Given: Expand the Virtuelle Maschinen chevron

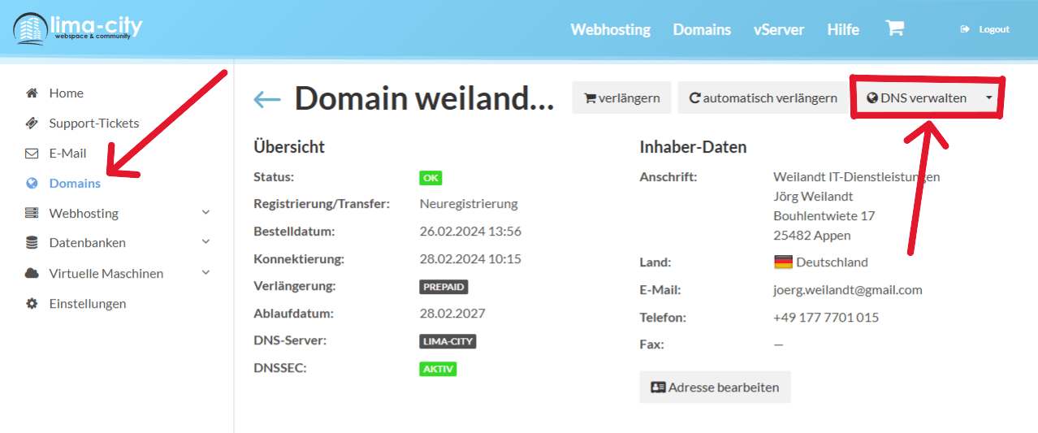Looking at the screenshot, I should click(x=205, y=272).
